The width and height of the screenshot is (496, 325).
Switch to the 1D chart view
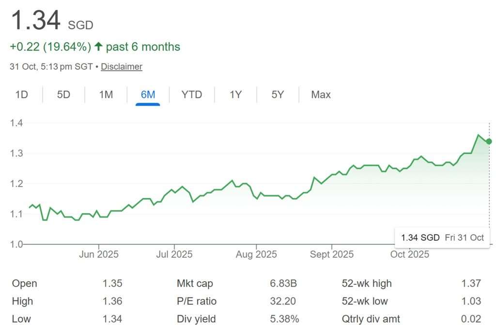21,94
